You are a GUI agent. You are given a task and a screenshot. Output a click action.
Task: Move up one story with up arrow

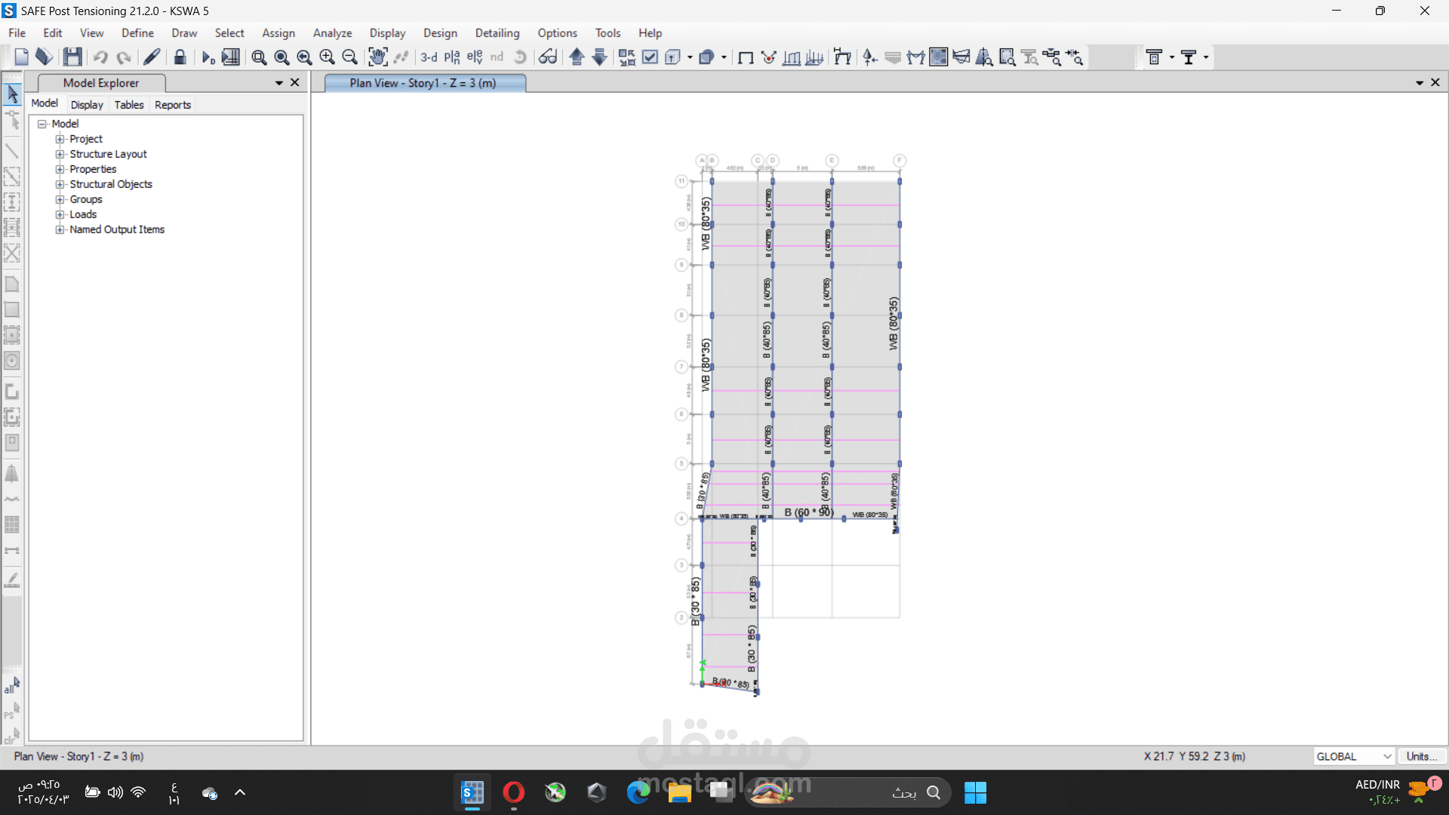coord(577,57)
